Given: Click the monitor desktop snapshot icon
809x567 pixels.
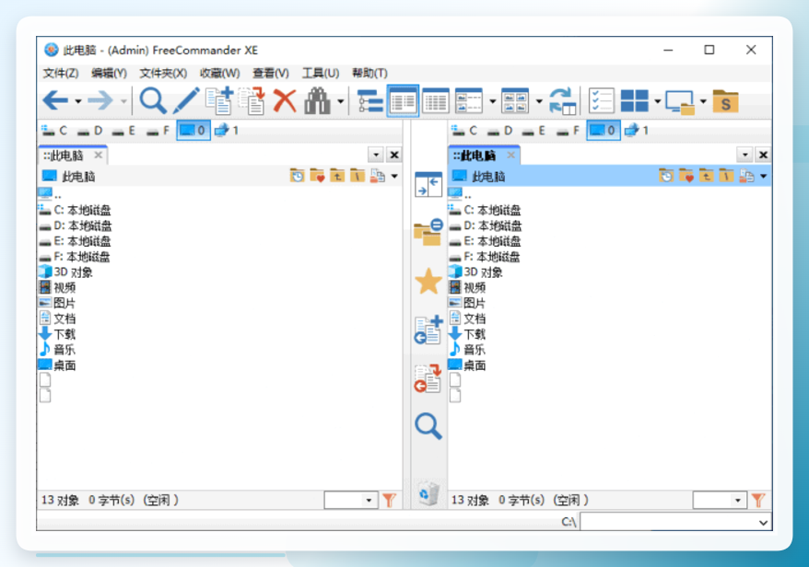Looking at the screenshot, I should point(680,101).
